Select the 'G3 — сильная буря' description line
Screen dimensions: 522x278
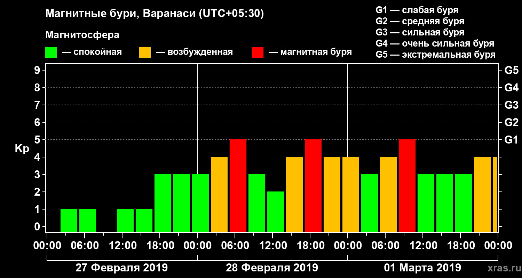tap(420, 32)
